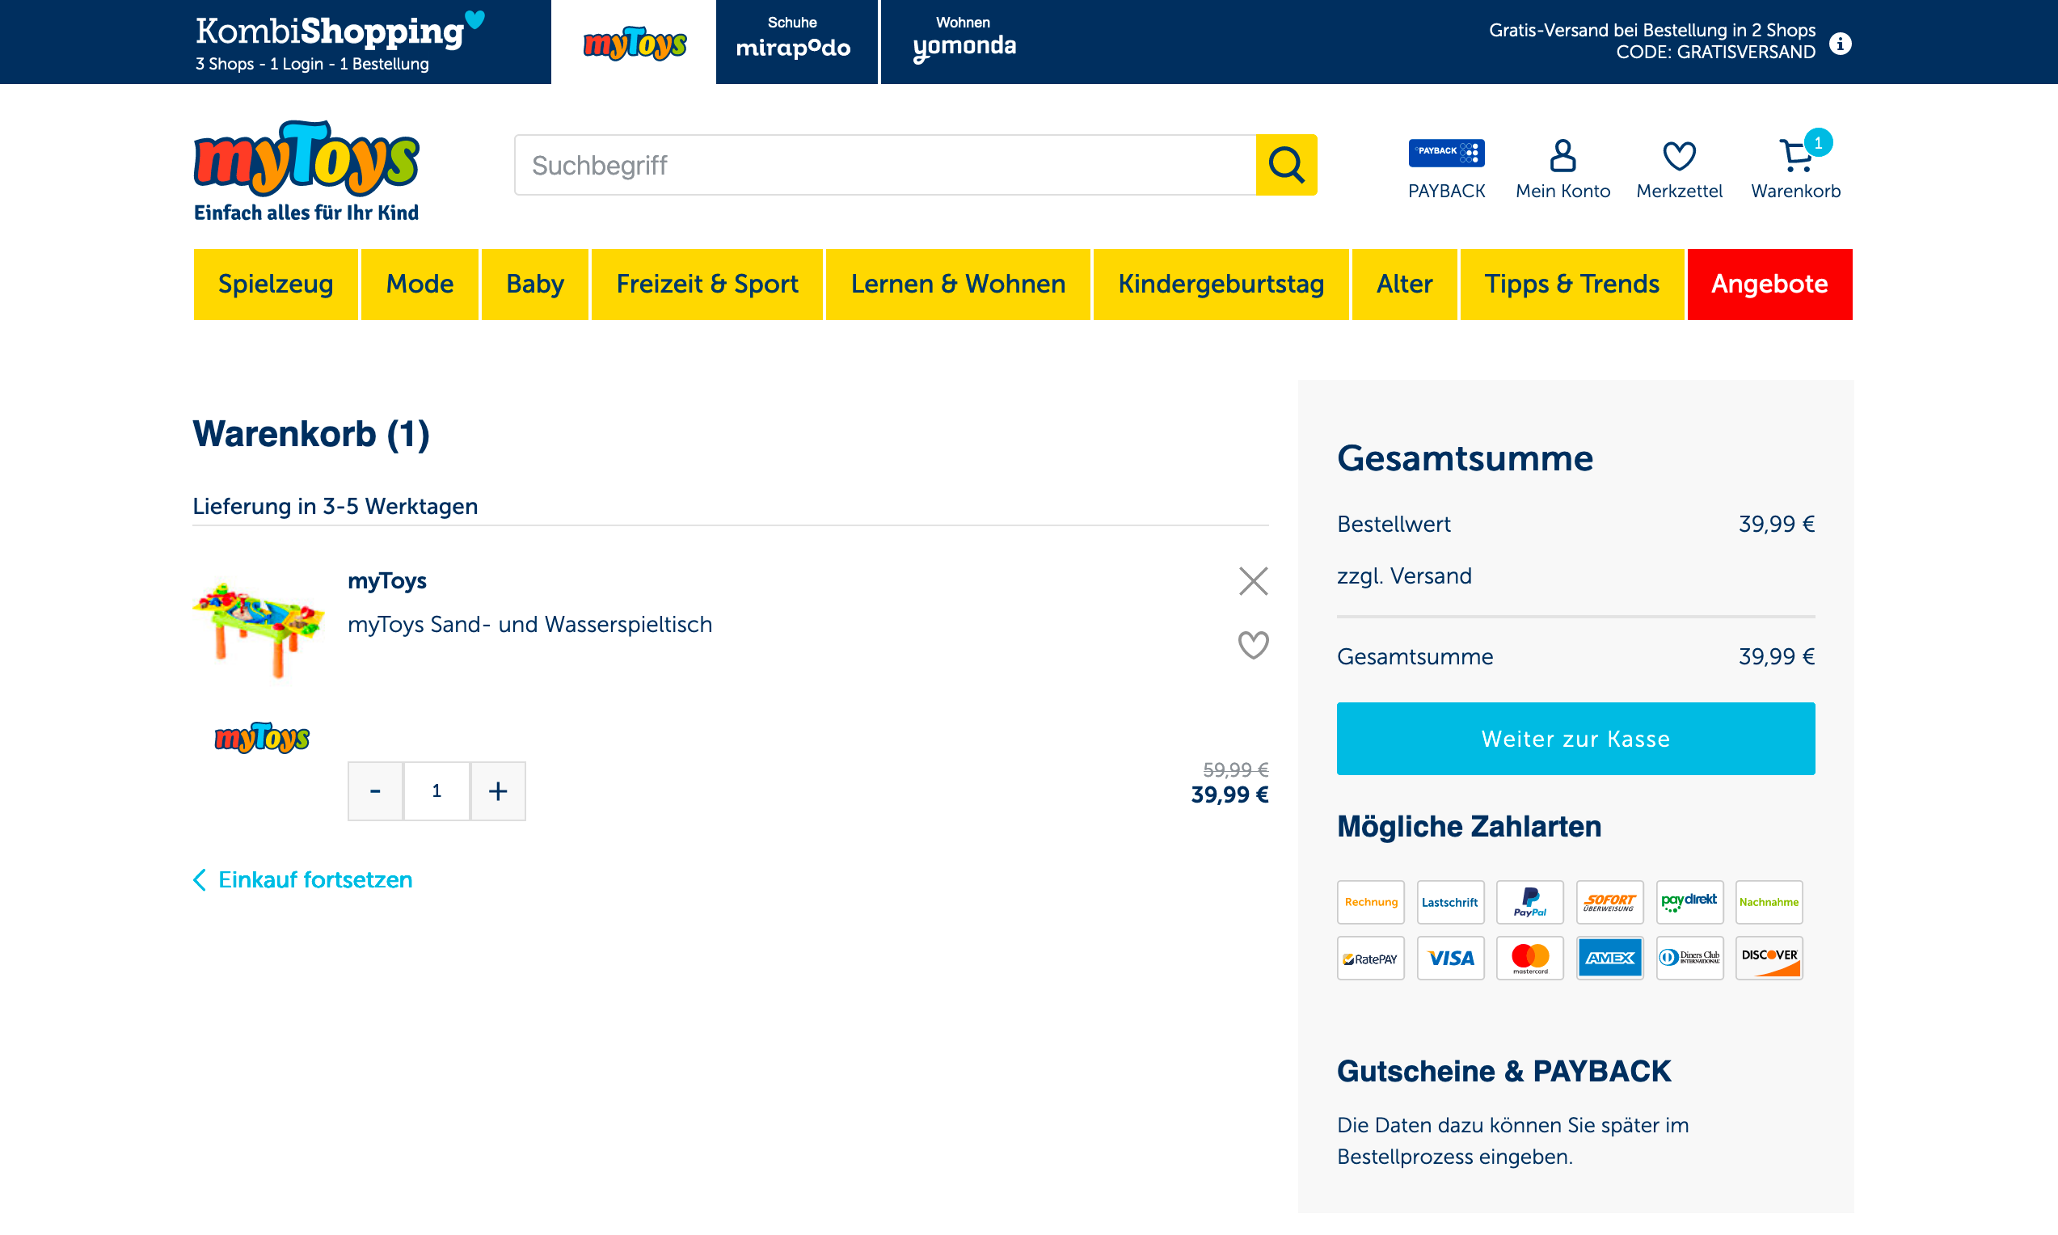Image resolution: width=2058 pixels, height=1235 pixels.
Task: Add the cart item to wishlist heart
Action: [1252, 645]
